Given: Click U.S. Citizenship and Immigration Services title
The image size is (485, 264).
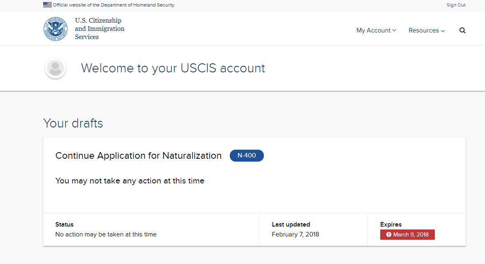Looking at the screenshot, I should pos(99,28).
